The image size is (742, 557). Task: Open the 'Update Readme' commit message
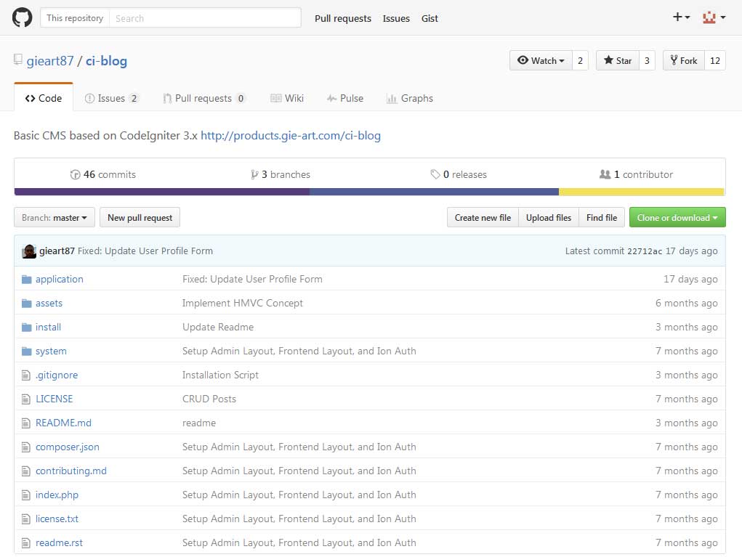tap(218, 328)
